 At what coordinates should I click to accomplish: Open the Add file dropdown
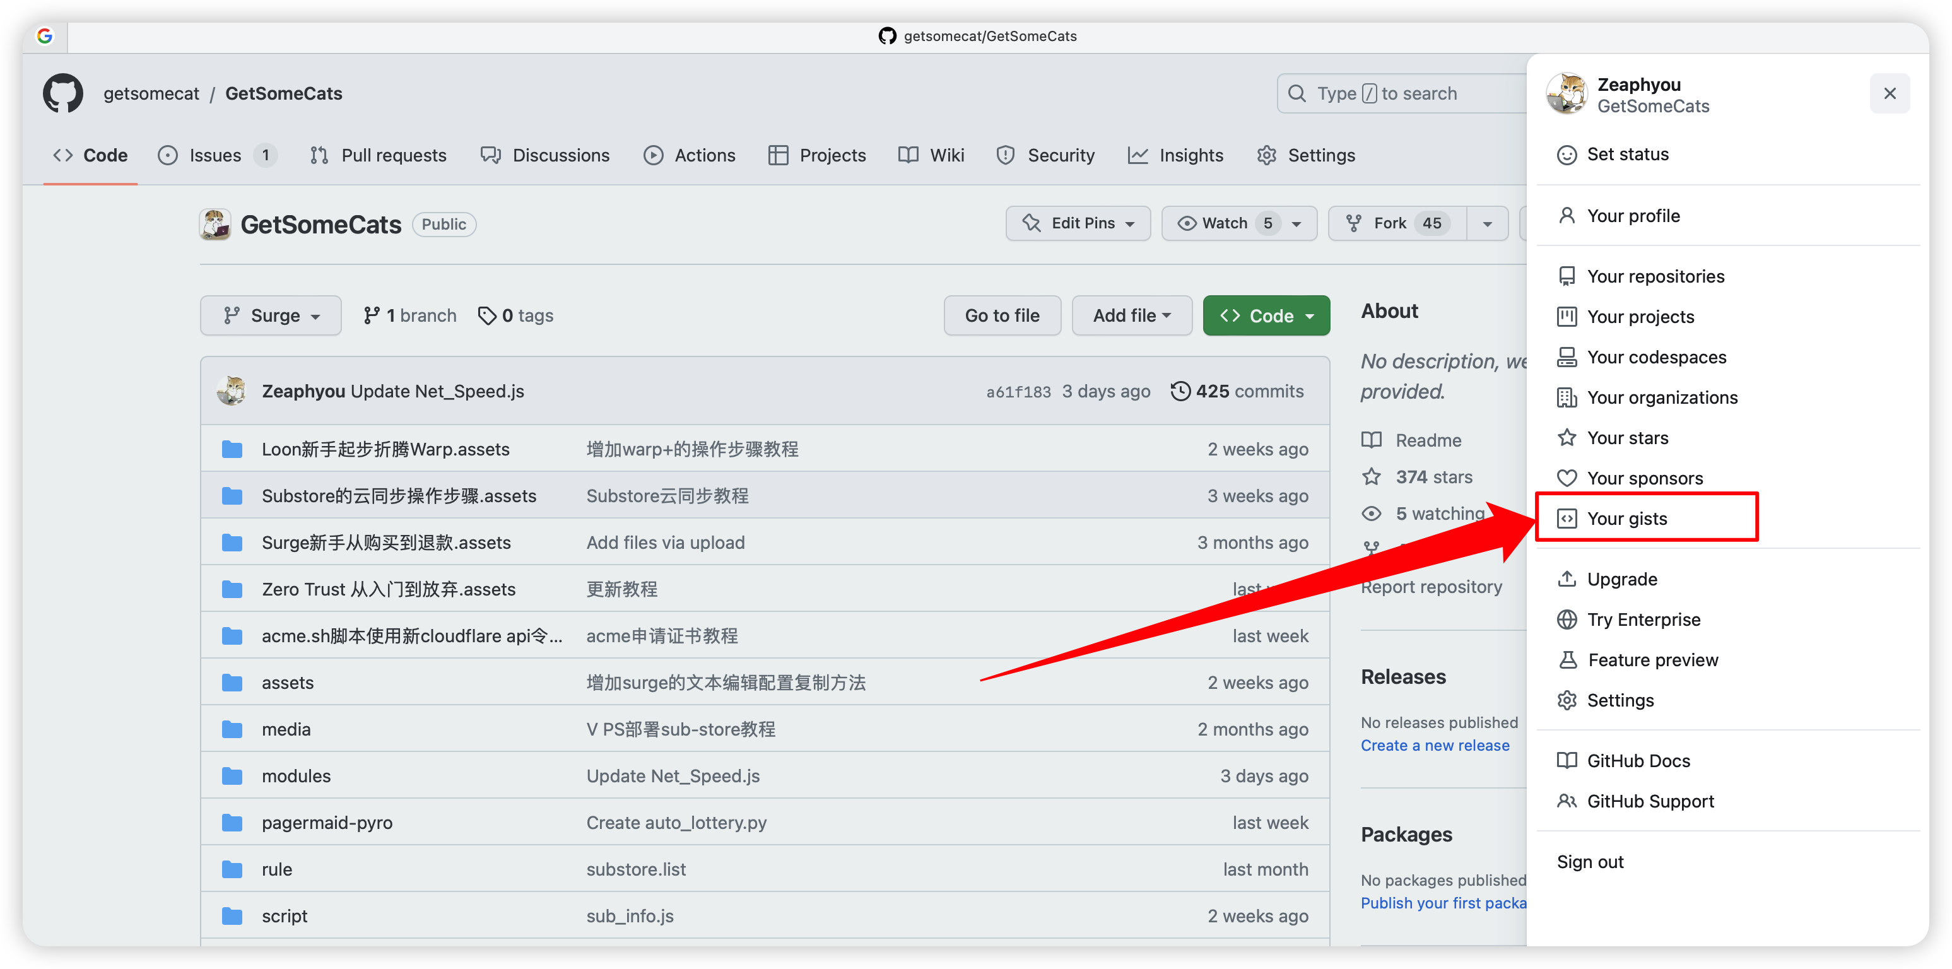click(1131, 315)
